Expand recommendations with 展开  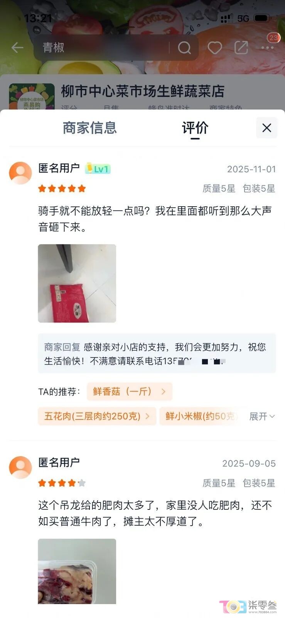pyautogui.click(x=262, y=416)
